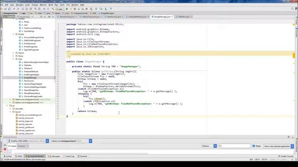Screen dimensions: 298x167
Task: Select ProfileActivity in the project tree
Action: pyautogui.click(x=30, y=44)
